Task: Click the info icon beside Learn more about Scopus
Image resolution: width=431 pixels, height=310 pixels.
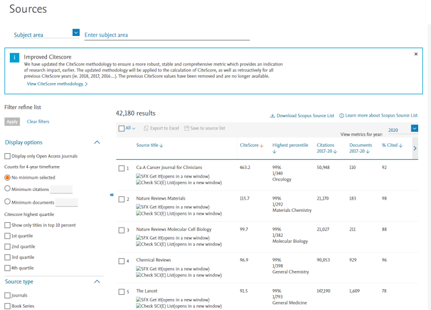Action: [342, 116]
